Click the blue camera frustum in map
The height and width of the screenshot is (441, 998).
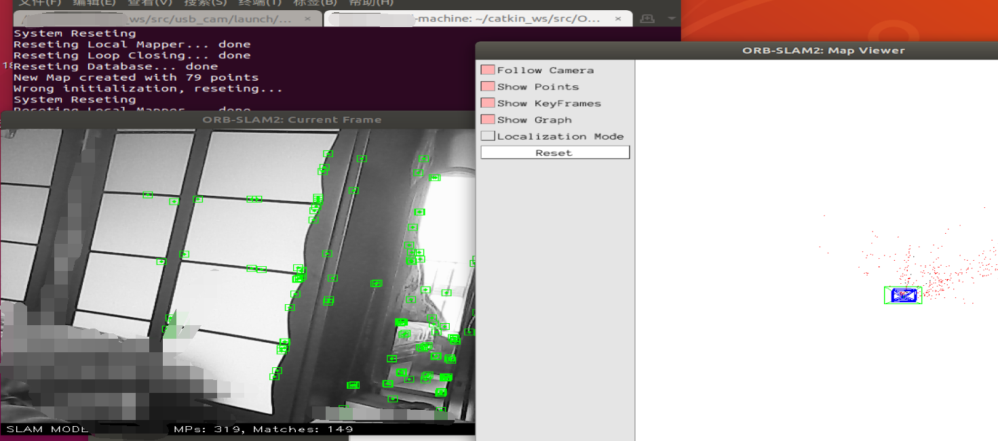[904, 295]
